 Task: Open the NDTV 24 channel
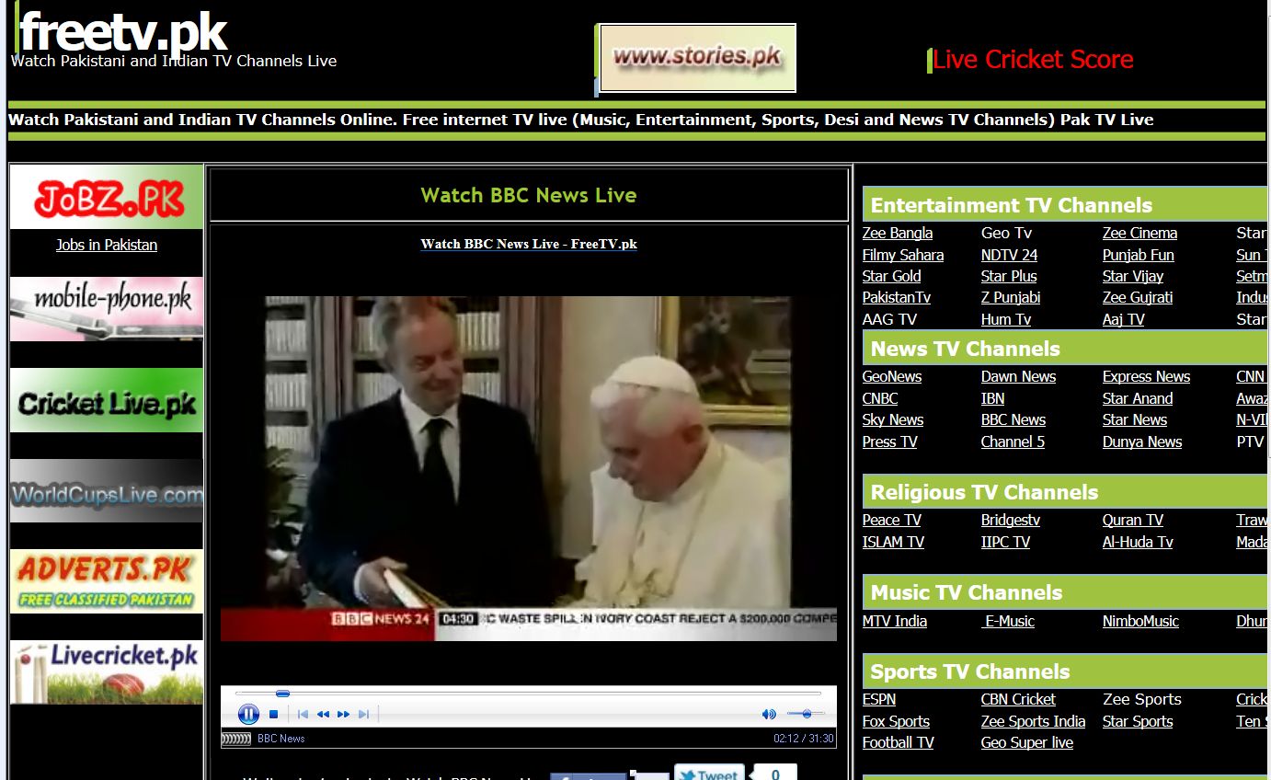point(1009,255)
